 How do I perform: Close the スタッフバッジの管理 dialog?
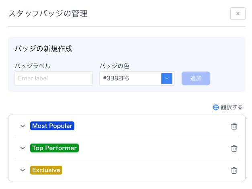point(238,14)
